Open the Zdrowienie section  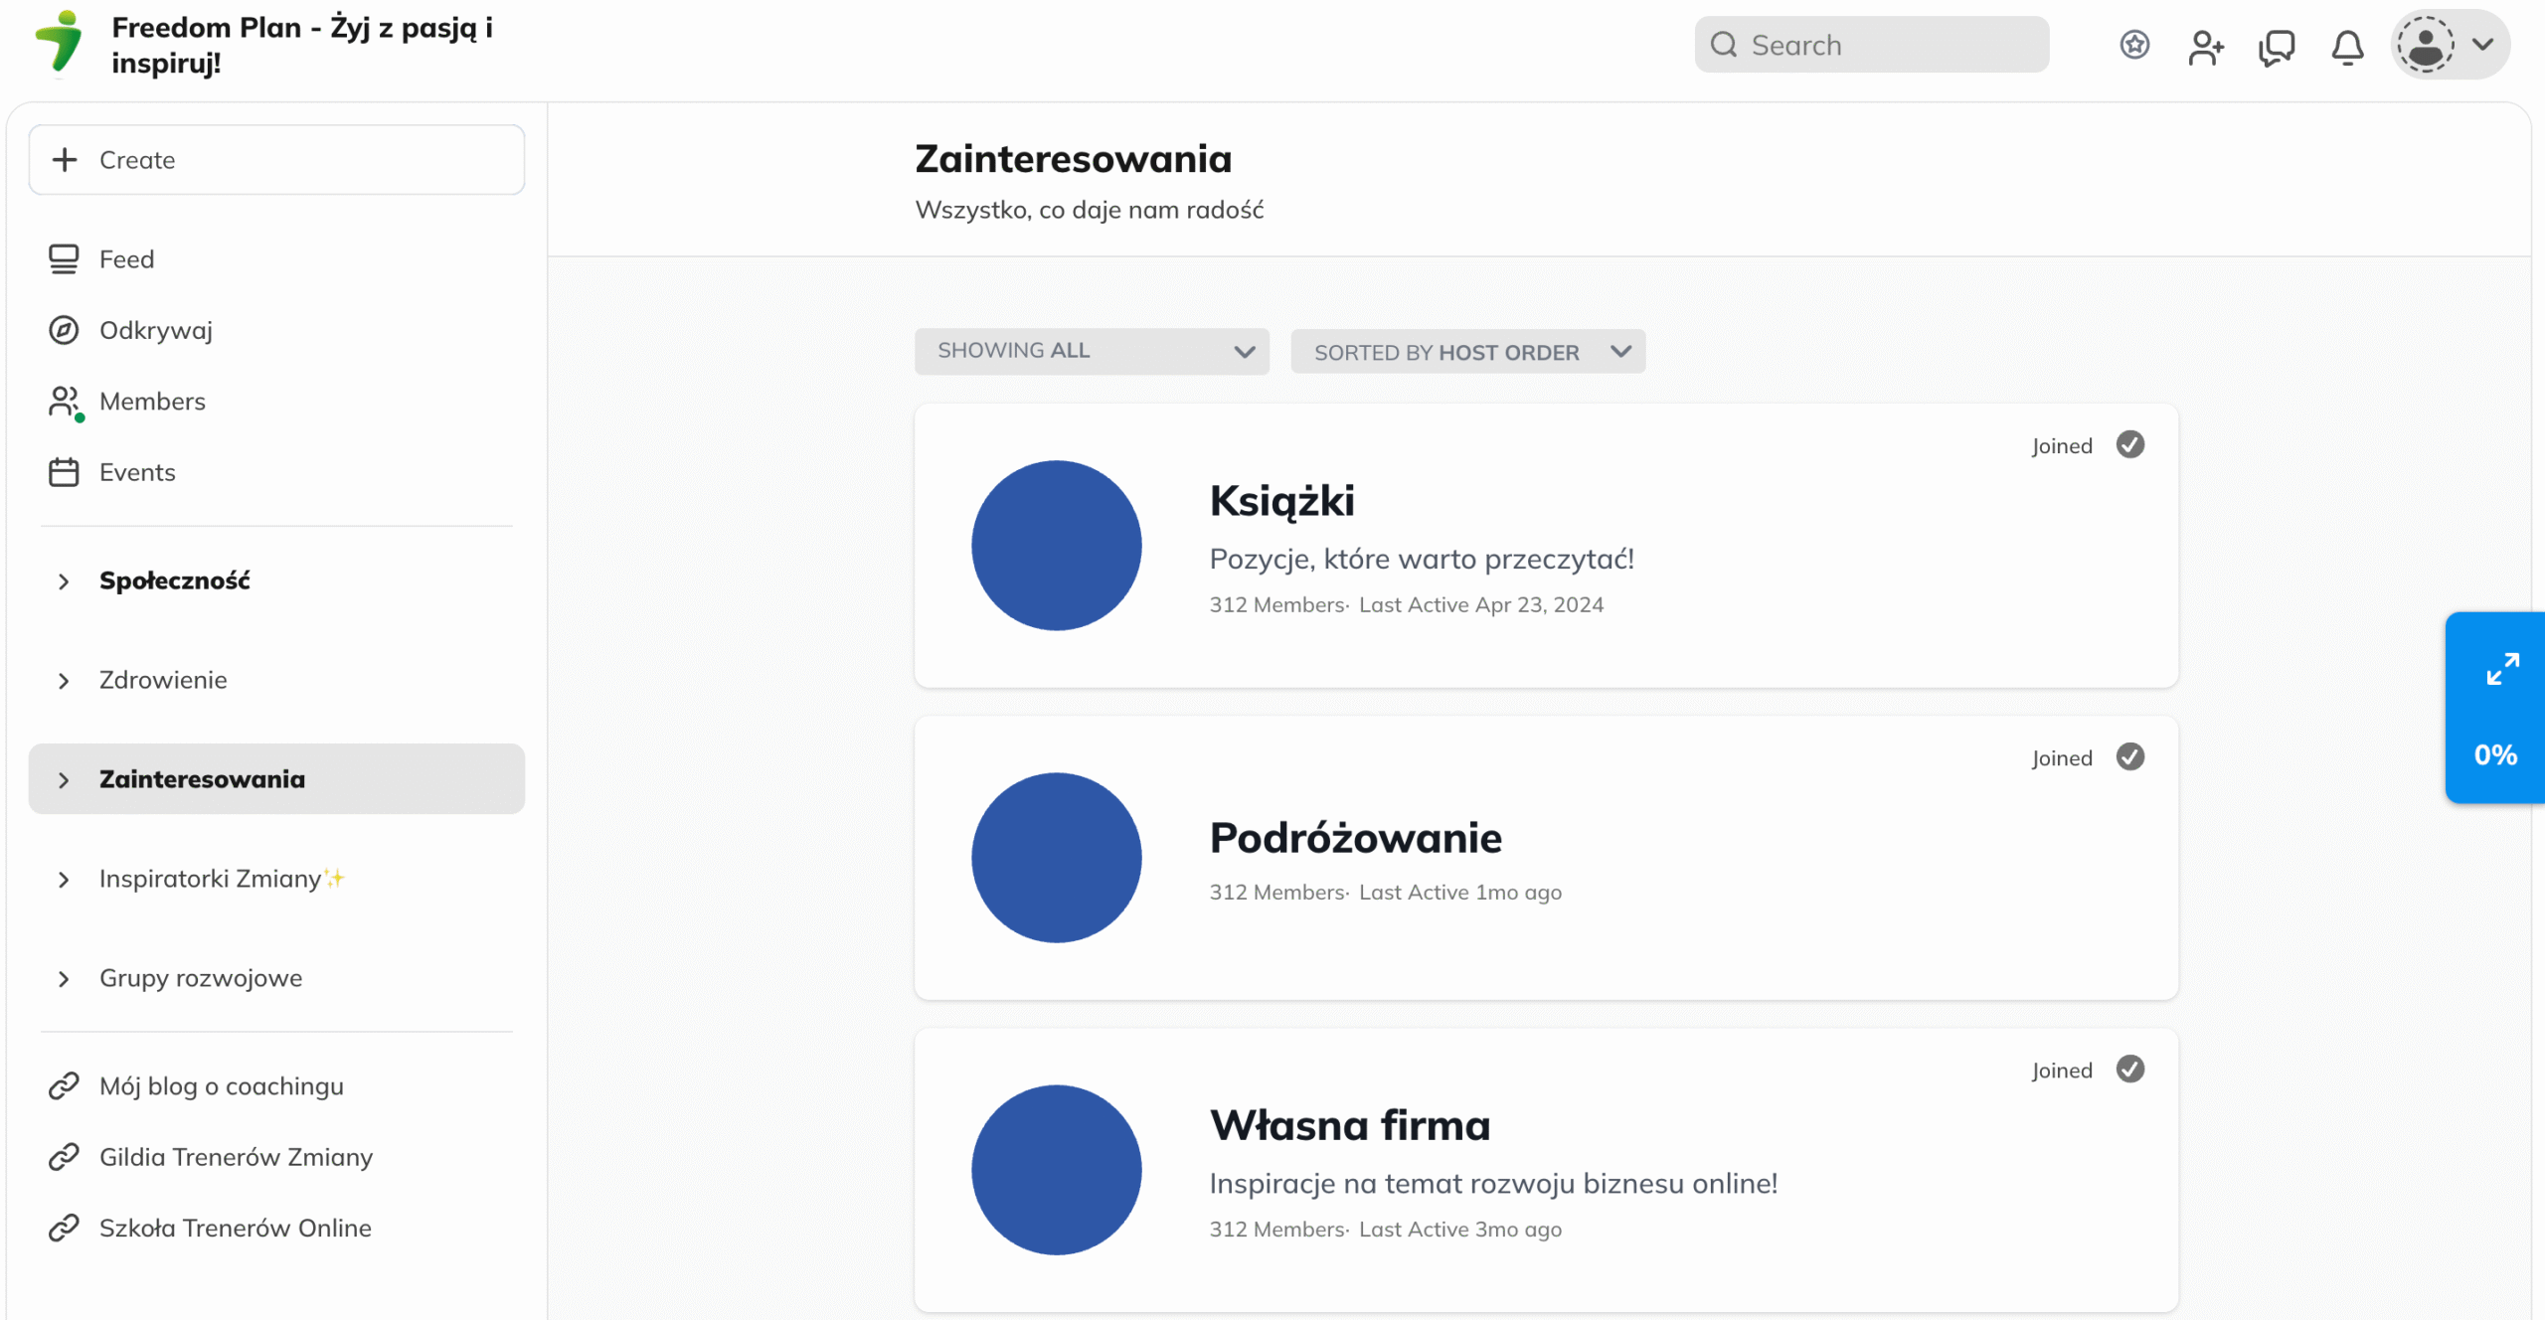pyautogui.click(x=163, y=680)
